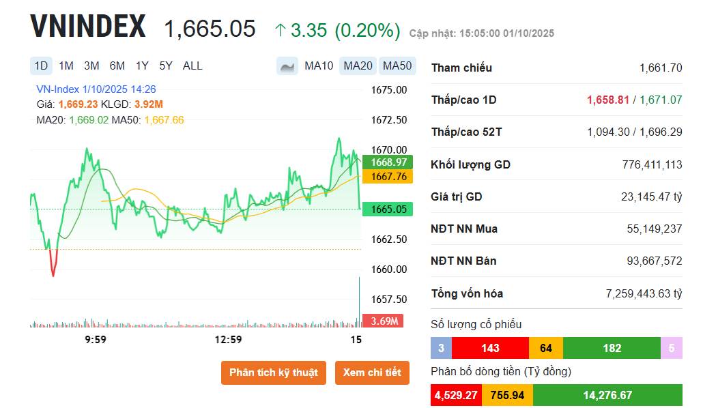Click the 9:59 time axis label

click(96, 340)
